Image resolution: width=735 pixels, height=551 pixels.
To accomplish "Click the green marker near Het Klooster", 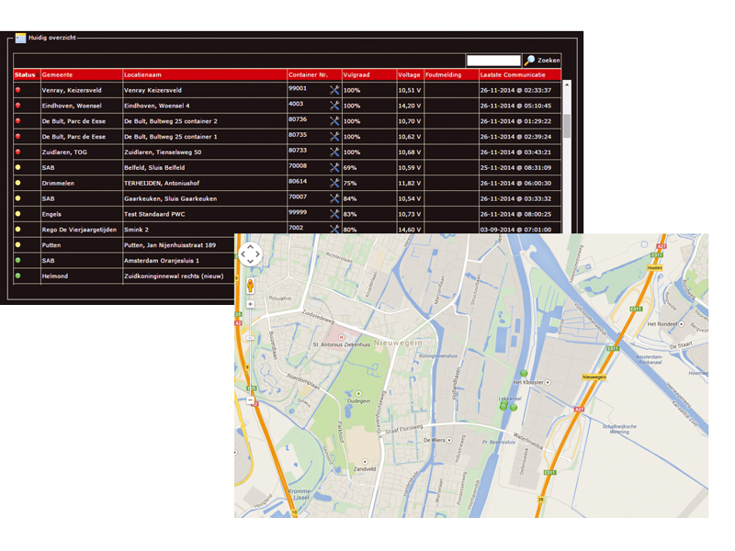I will [x=524, y=374].
